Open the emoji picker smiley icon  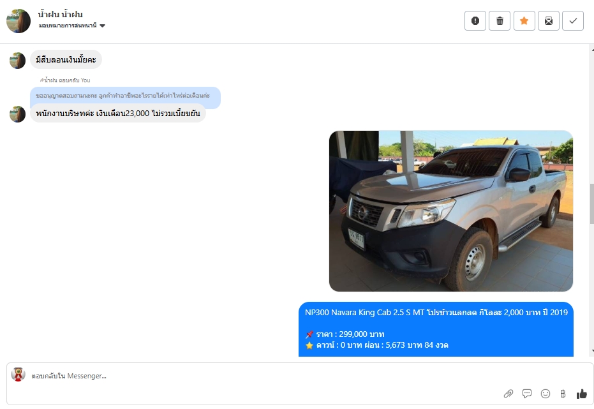[x=545, y=394]
